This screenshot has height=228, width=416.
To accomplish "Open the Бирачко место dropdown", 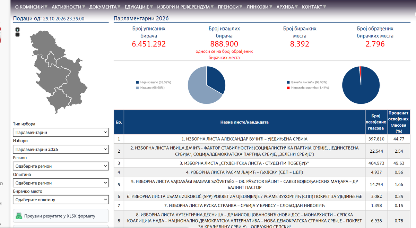I will (x=61, y=200).
